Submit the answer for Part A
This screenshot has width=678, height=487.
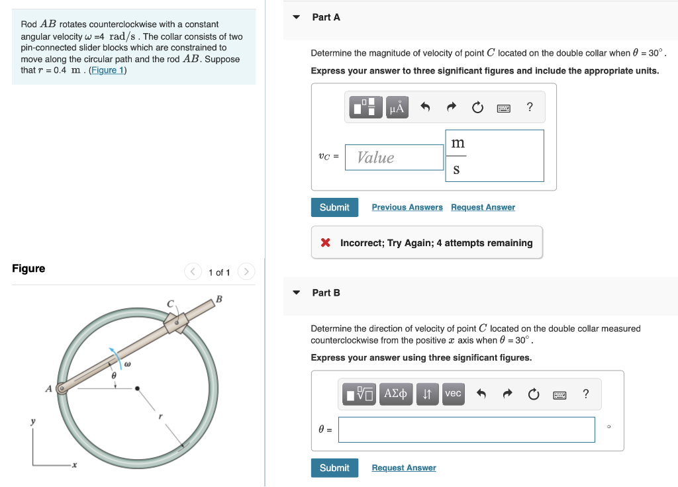334,207
